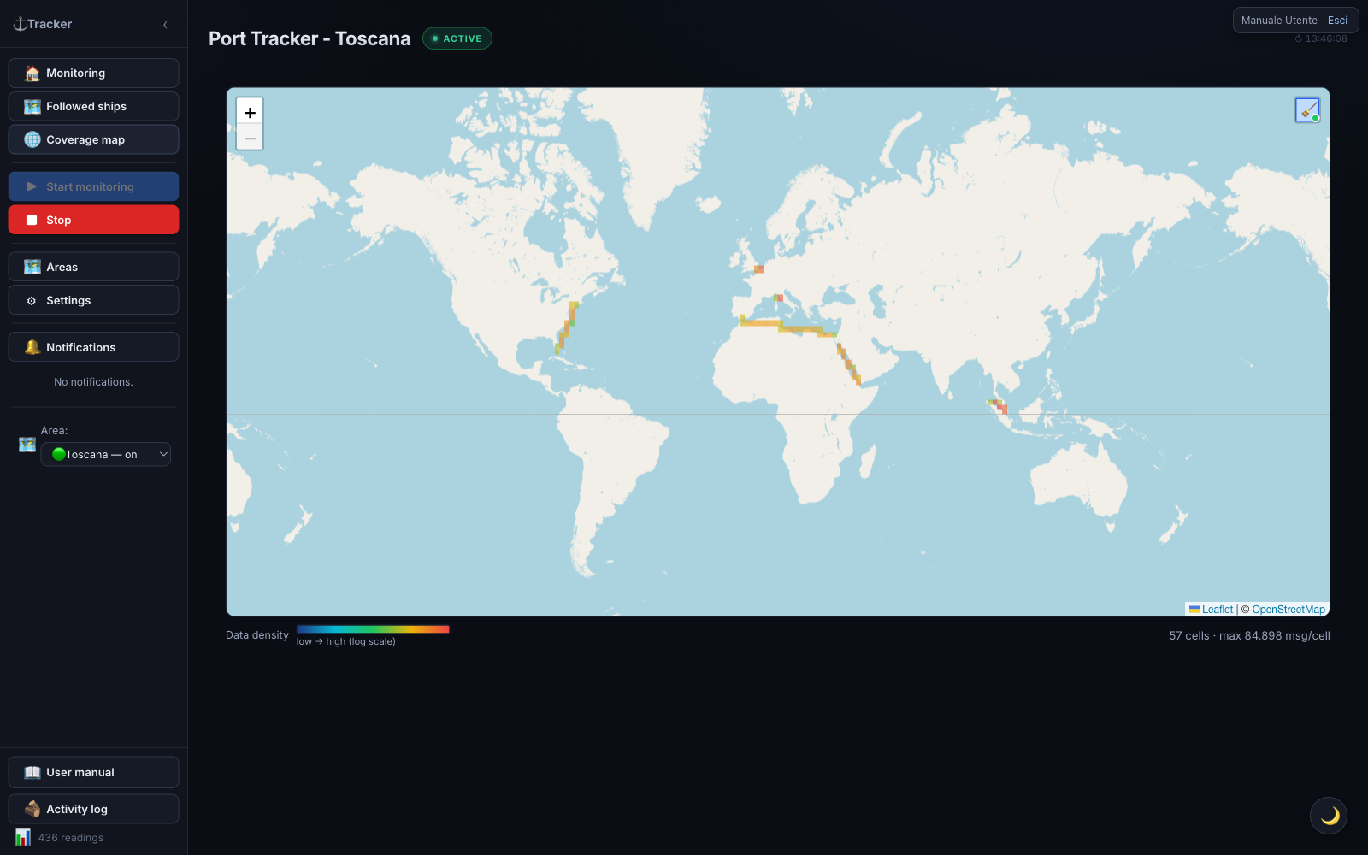Expand the Area dropdown showing Toscana
This screenshot has height=855, width=1368.
105,455
